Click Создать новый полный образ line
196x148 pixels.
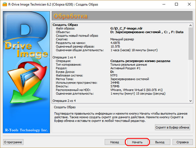pos(77,36)
